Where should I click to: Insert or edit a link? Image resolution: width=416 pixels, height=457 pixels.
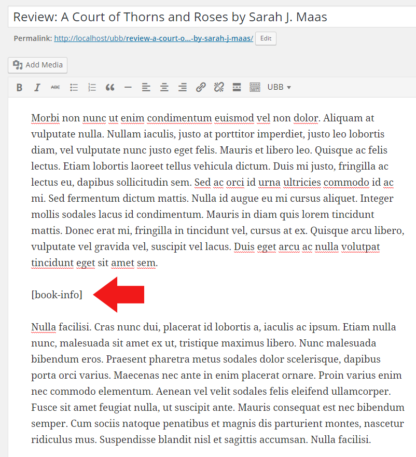point(201,88)
